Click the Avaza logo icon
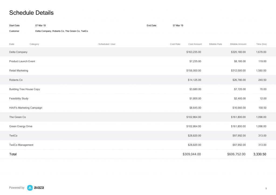This screenshot has height=195, width=276. click(30, 188)
